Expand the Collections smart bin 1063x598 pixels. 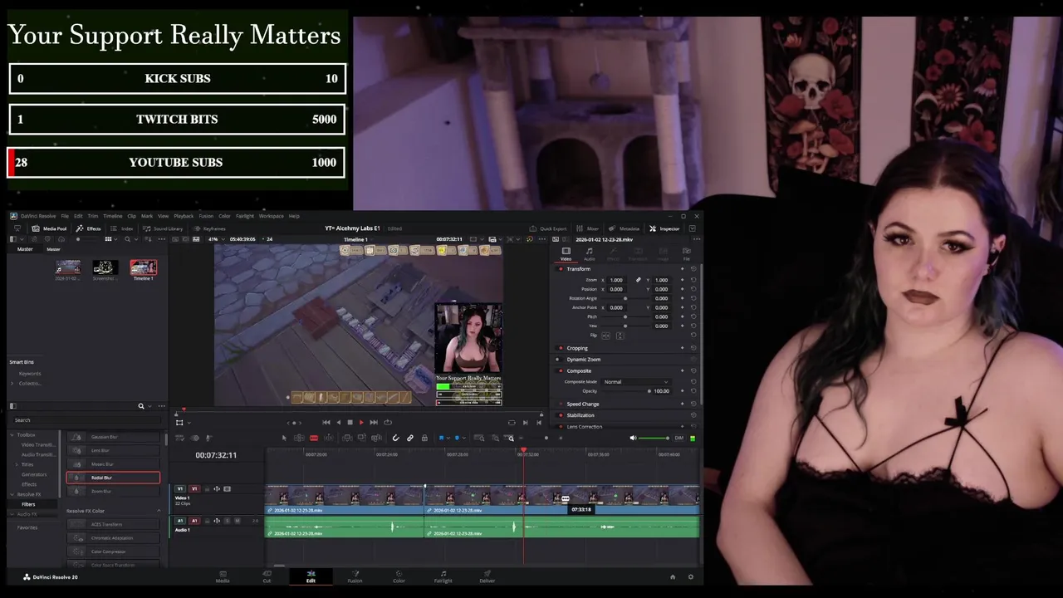[12, 383]
